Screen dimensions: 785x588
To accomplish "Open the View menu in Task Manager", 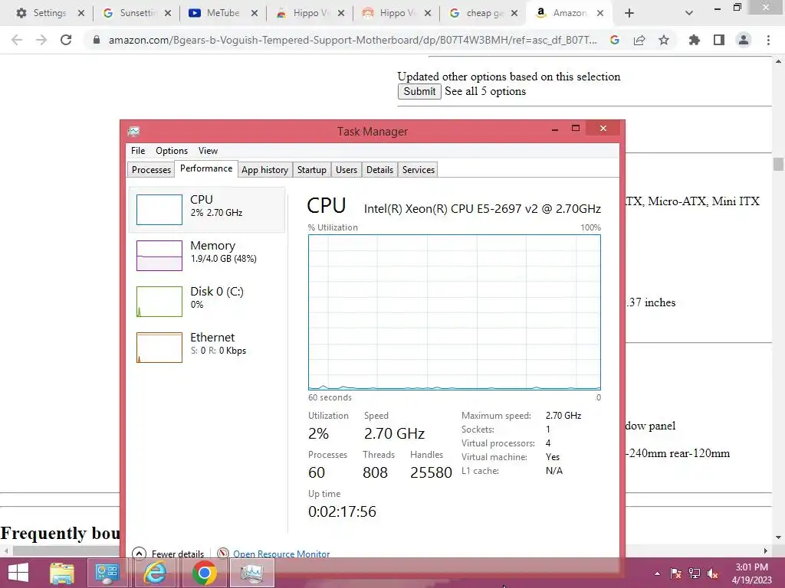I will pos(208,151).
